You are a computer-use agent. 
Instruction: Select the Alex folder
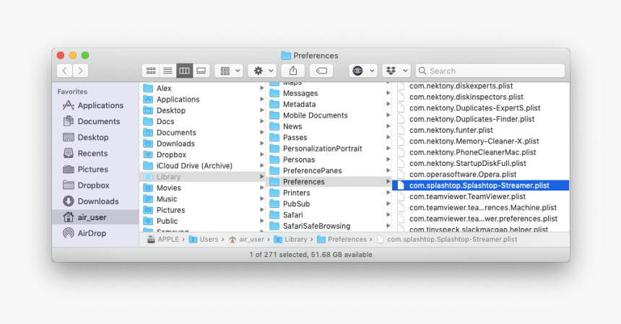coord(203,88)
